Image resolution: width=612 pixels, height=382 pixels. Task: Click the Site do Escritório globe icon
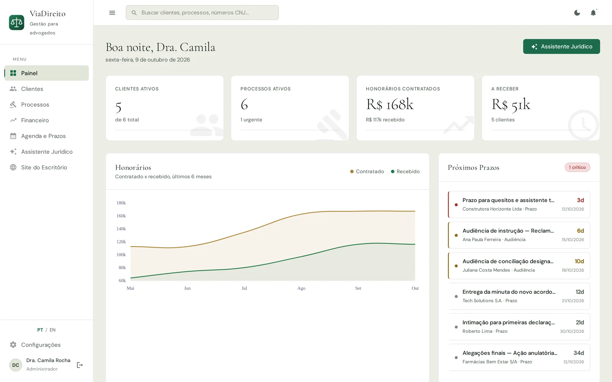[13, 167]
